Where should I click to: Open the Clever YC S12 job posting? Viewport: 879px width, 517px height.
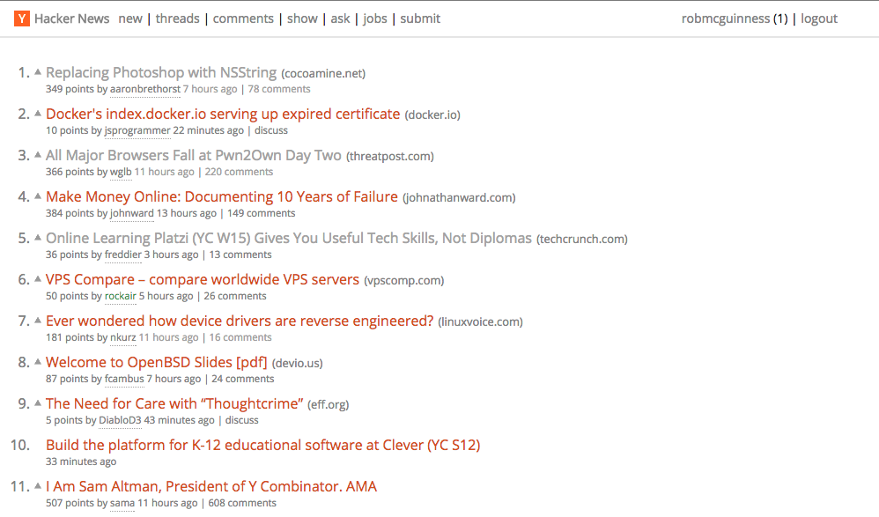tap(263, 445)
